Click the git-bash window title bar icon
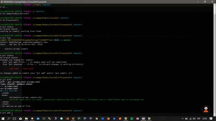216x121 pixels. 2,2
